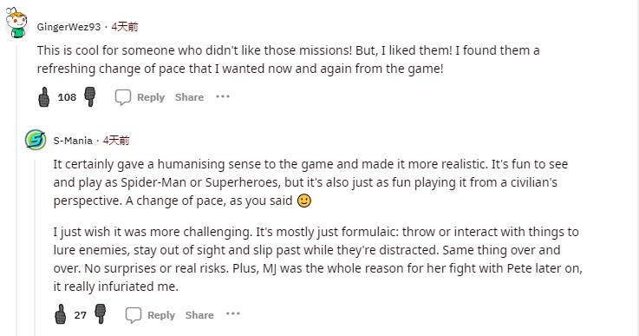Collapse GingerWez93's thread via vertical line
Viewport: 639px width, 336px height.
click(x=16, y=188)
